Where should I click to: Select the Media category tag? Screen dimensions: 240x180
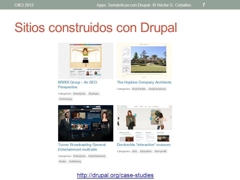click(x=62, y=161)
